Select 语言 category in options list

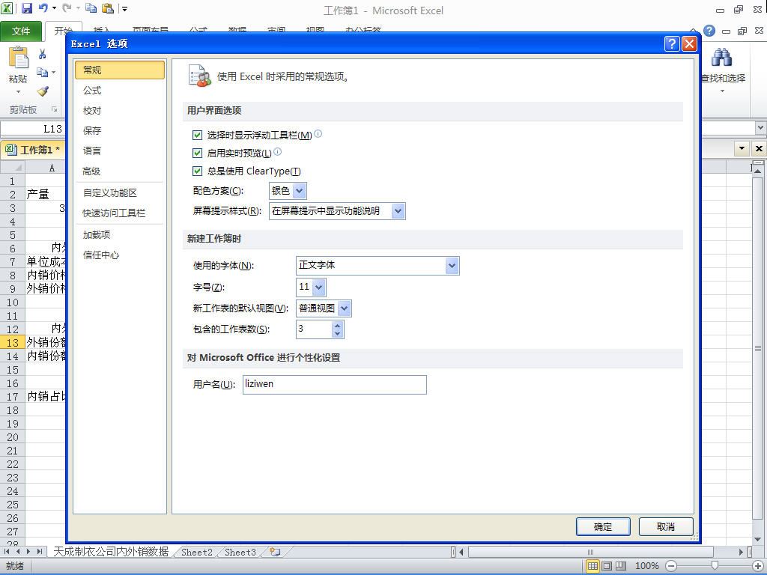coord(120,150)
